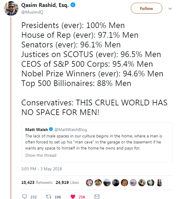Click the reply speech bubble icon
Viewport: 179px width, 199px height.
click(x=24, y=197)
